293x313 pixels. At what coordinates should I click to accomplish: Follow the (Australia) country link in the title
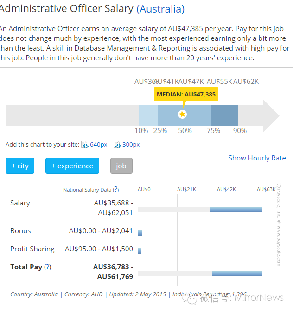tap(160, 9)
